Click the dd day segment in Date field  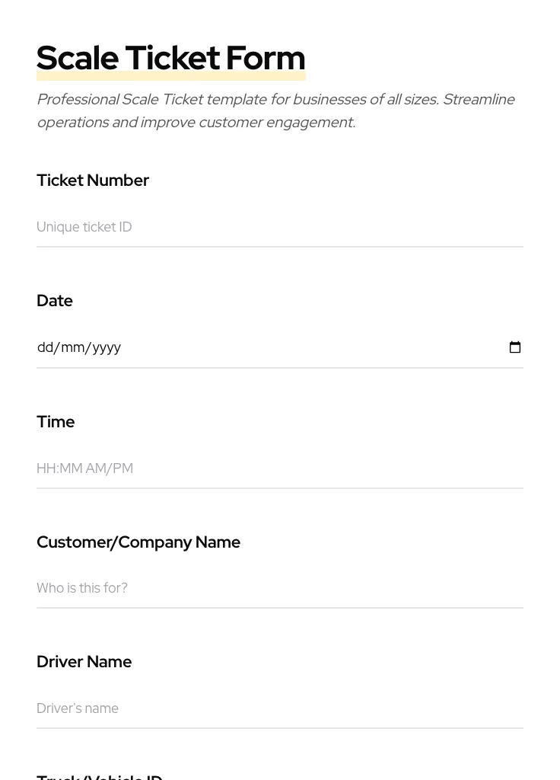[47, 347]
